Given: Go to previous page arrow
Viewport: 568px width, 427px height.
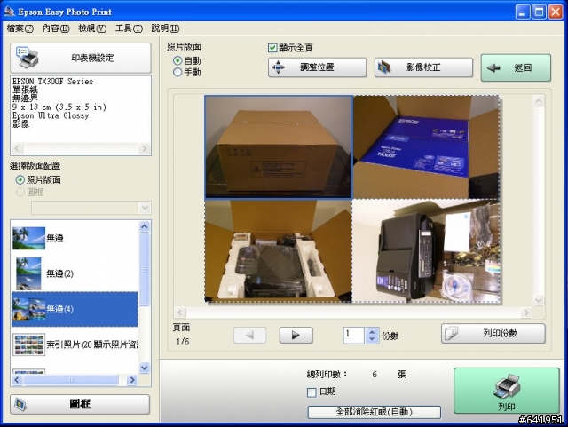Looking at the screenshot, I should [250, 336].
